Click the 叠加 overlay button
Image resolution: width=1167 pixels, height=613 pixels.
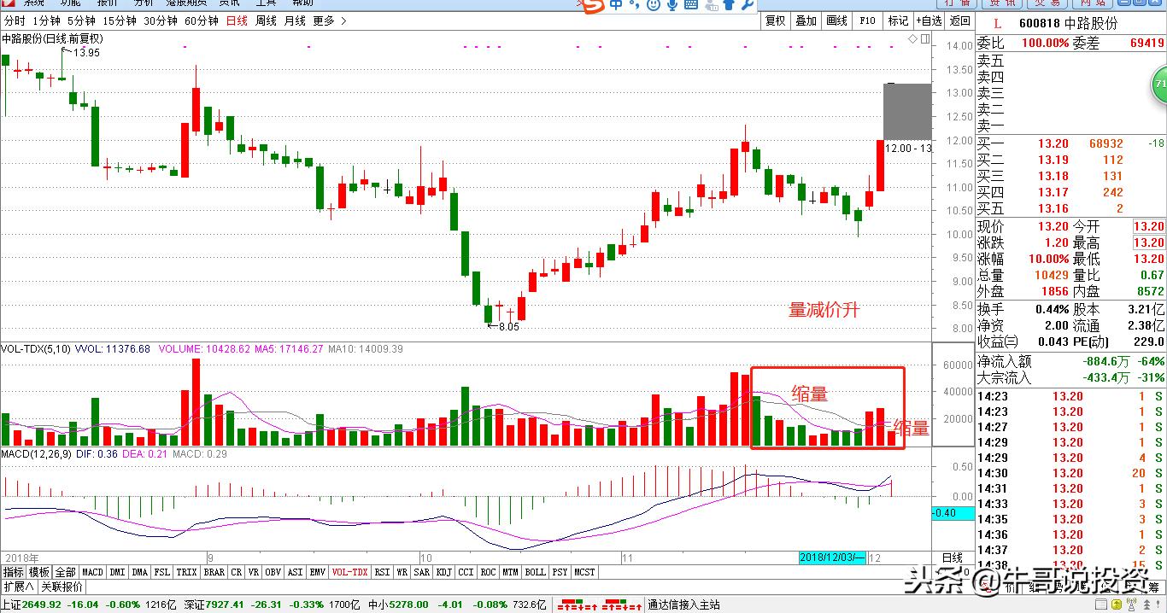[806, 20]
